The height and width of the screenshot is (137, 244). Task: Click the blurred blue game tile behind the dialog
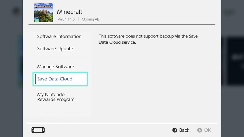tap(20, 61)
